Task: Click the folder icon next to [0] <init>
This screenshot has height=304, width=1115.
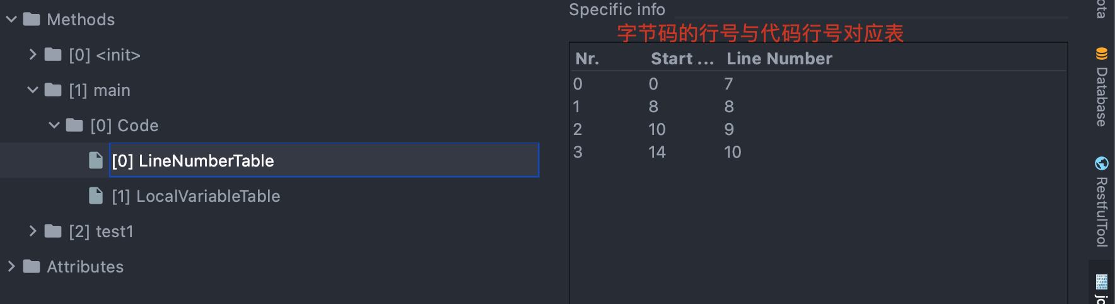Action: click(x=54, y=55)
